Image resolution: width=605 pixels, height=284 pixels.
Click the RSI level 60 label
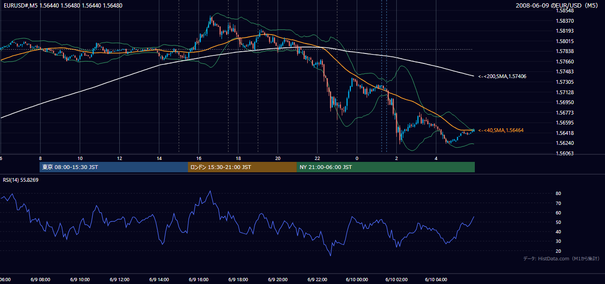559,213
